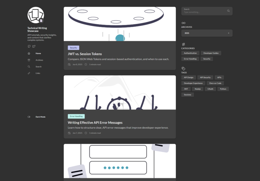Click the magnifier icon in search box
The width and height of the screenshot is (260, 181).
[228, 11]
